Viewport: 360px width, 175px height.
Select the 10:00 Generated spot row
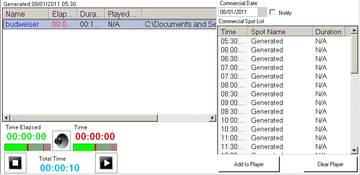point(284,120)
